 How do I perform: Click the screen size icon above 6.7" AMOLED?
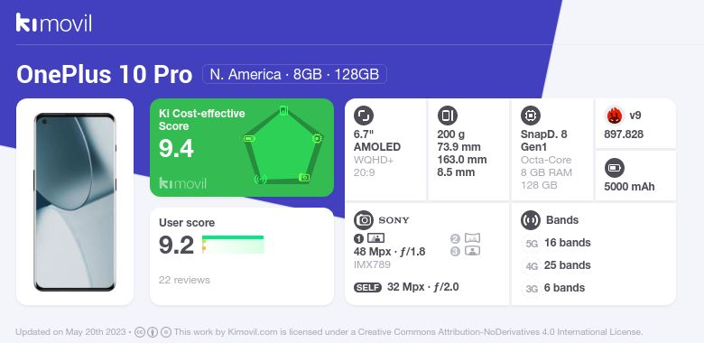363,116
